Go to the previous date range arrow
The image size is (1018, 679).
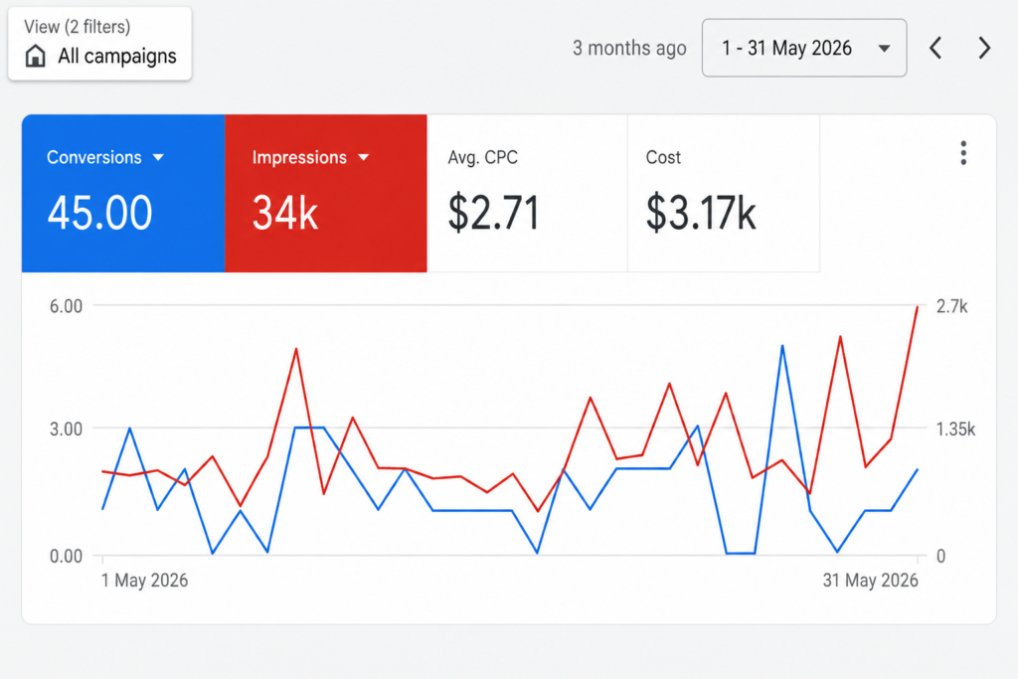[935, 48]
